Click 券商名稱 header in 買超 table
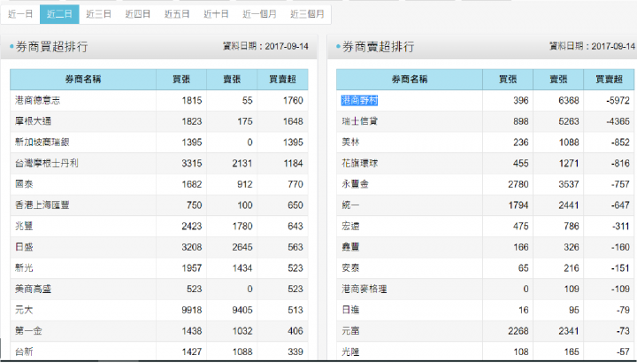This screenshot has width=637, height=363. [83, 80]
